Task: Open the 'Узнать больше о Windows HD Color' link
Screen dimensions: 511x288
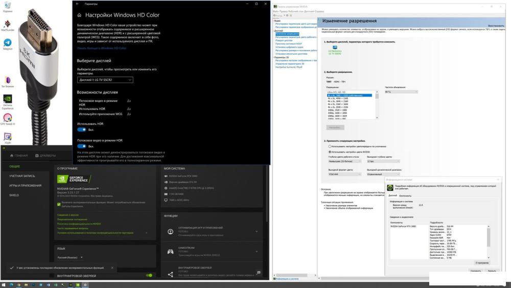Action: 102,48
